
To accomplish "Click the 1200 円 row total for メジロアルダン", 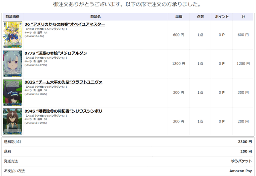I will (x=243, y=63).
